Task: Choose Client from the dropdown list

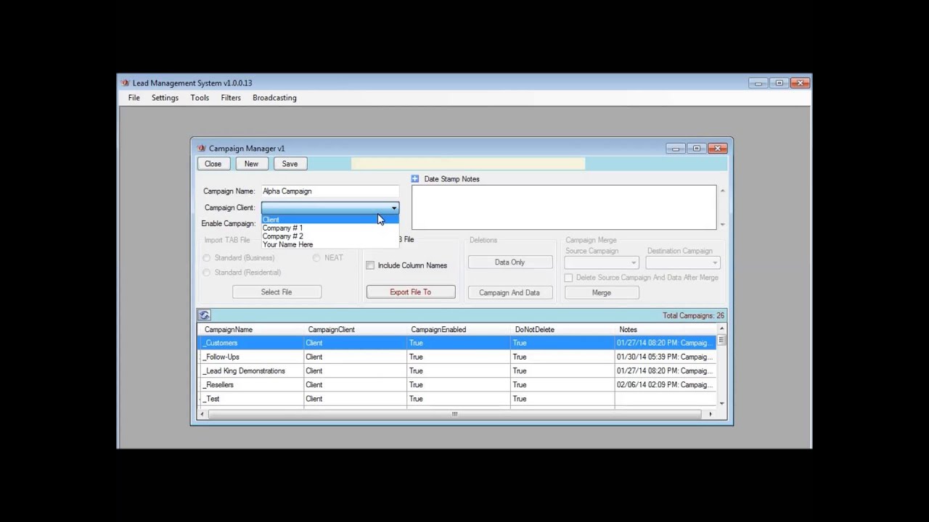Action: click(330, 220)
